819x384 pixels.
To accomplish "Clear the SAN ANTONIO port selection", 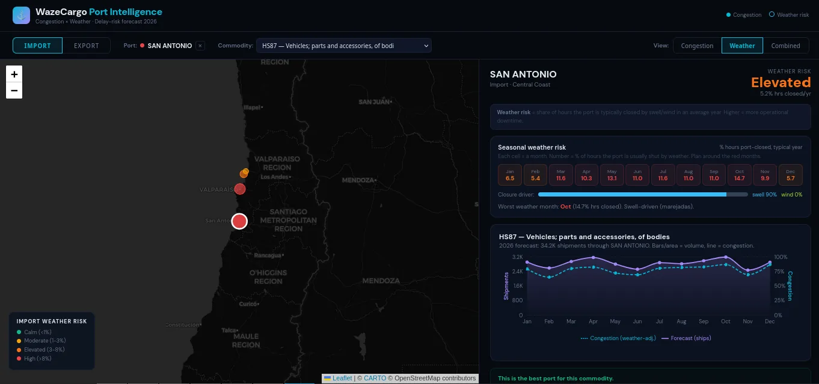I will [200, 46].
